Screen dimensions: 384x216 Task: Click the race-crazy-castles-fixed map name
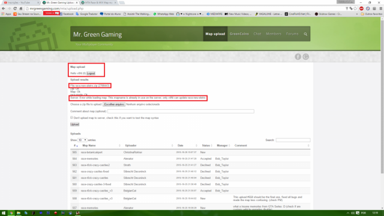95,172
